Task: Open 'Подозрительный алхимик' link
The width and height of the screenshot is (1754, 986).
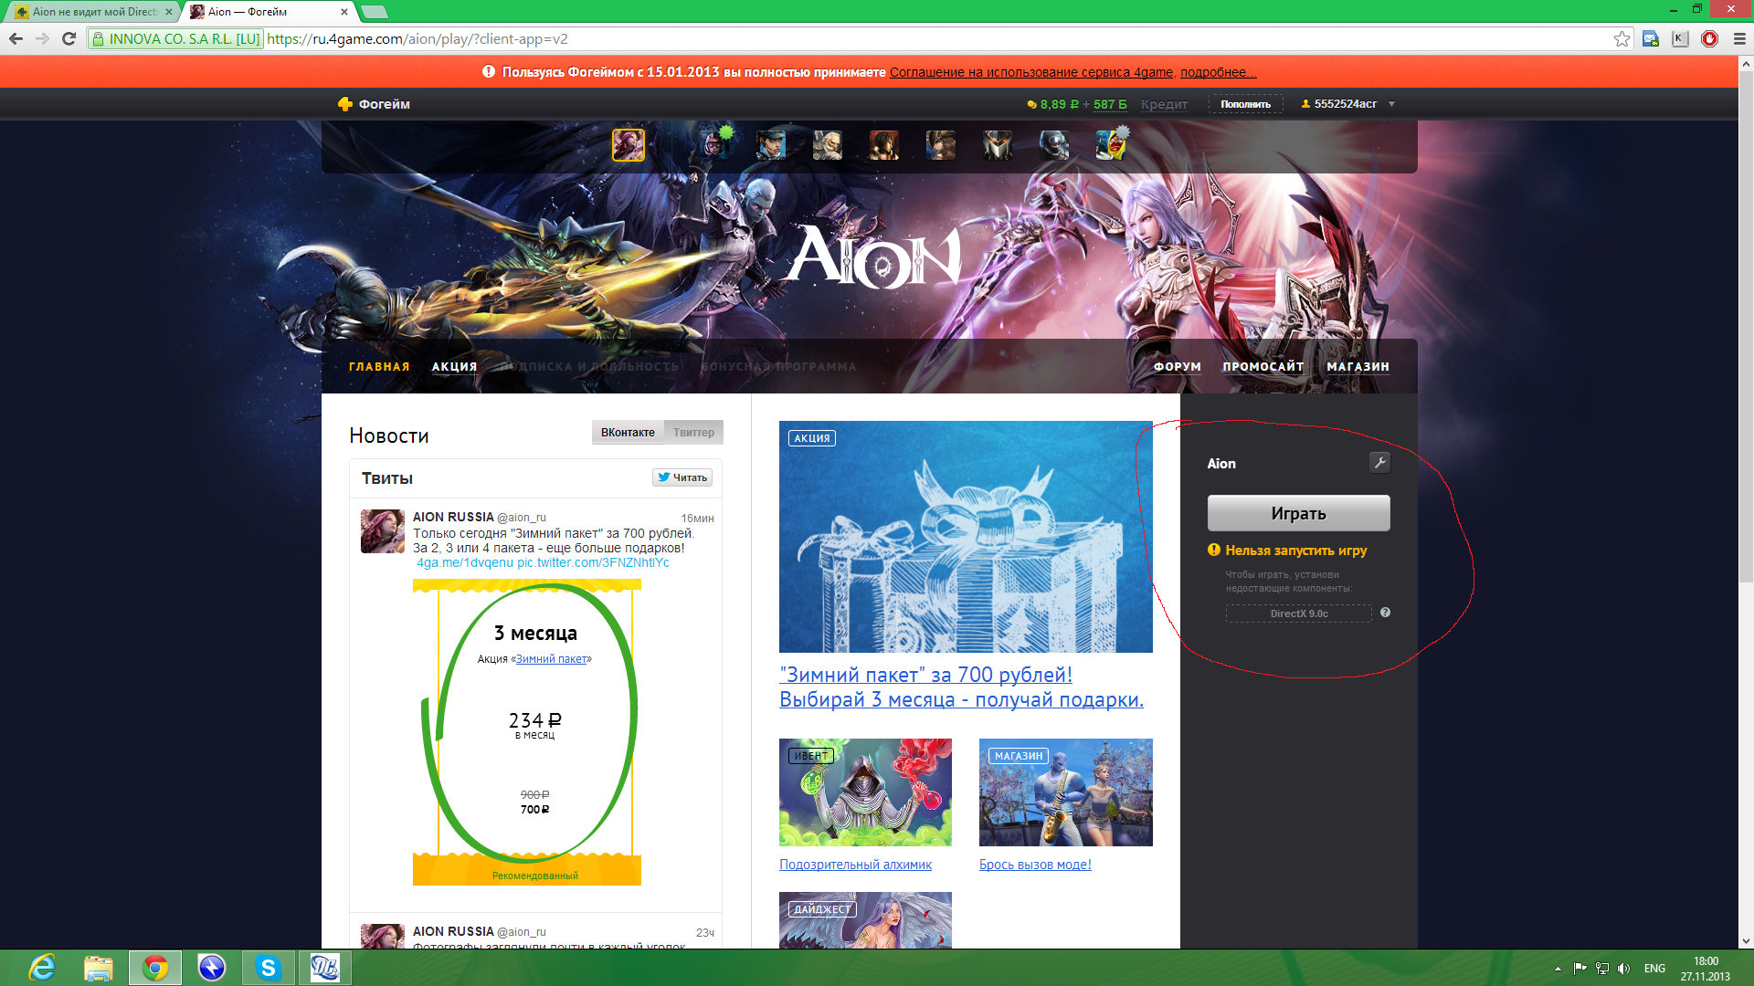Action: click(855, 865)
